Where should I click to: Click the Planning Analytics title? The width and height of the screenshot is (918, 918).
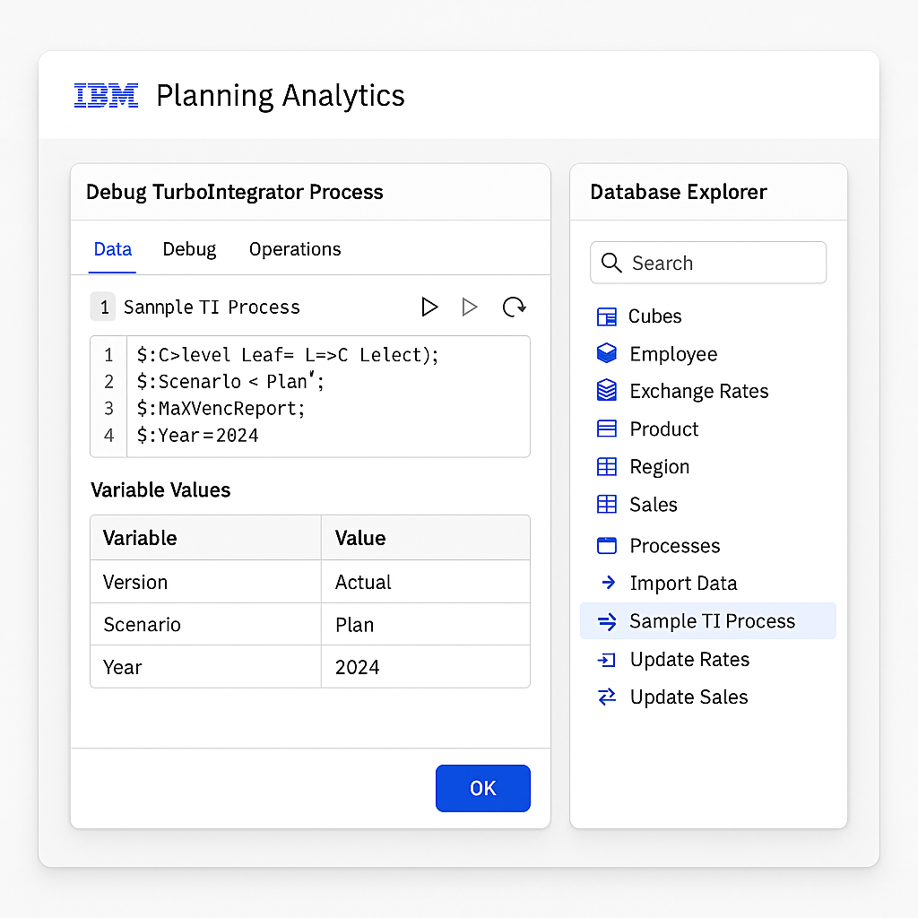pos(281,96)
